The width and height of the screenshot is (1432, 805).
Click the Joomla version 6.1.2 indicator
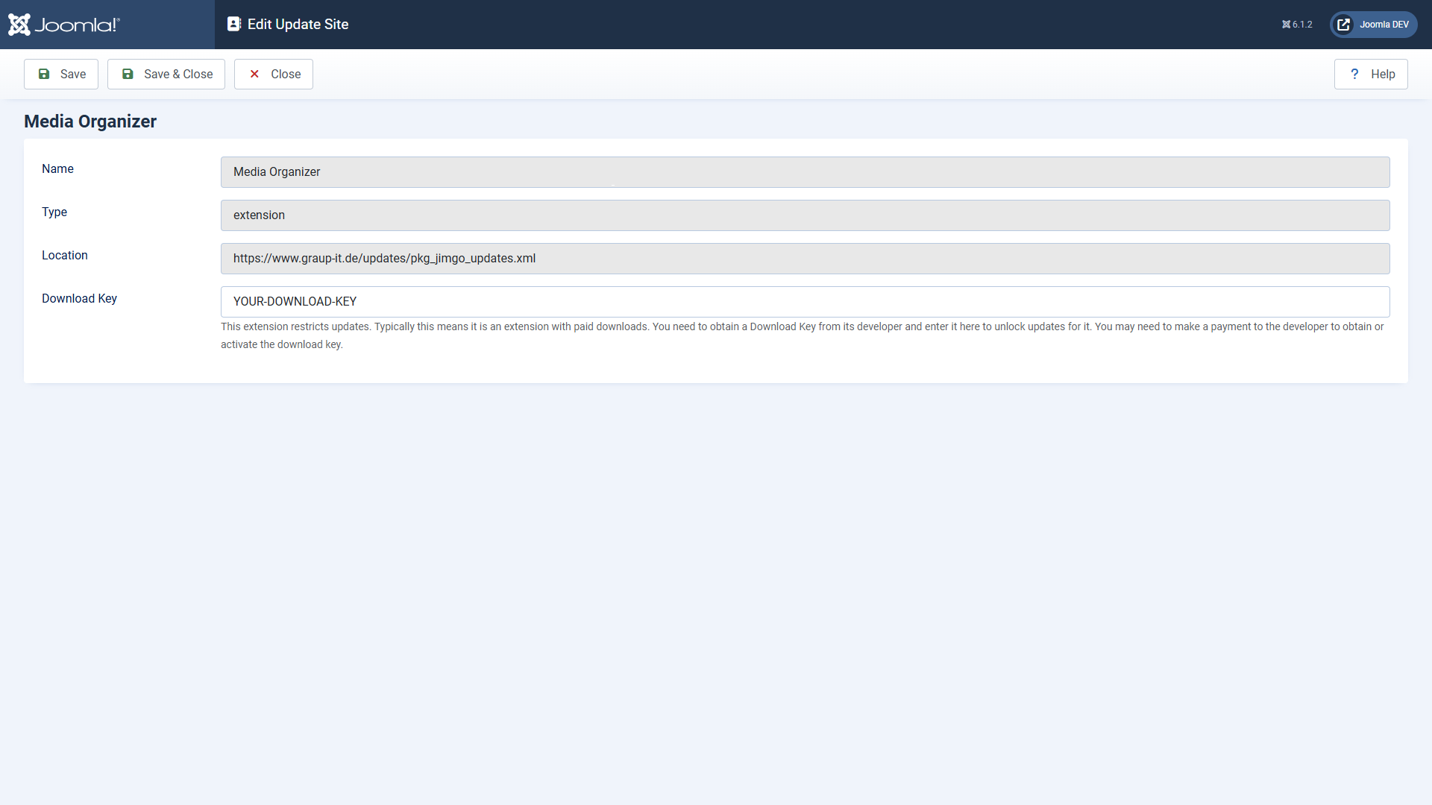click(x=1297, y=25)
